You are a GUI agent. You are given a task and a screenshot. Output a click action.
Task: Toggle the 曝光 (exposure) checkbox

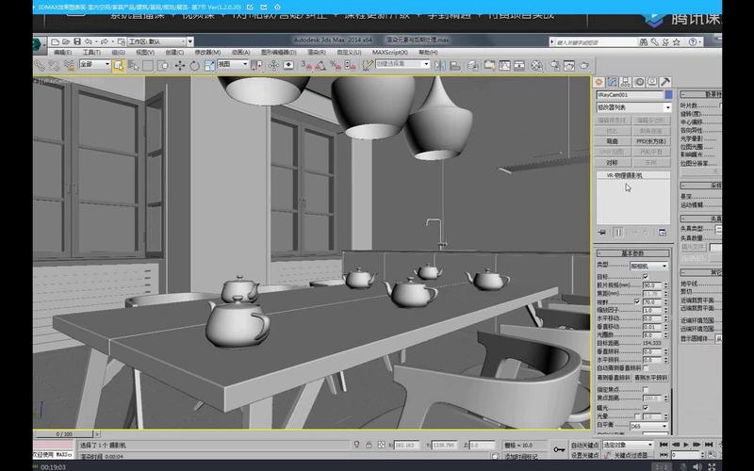[646, 407]
